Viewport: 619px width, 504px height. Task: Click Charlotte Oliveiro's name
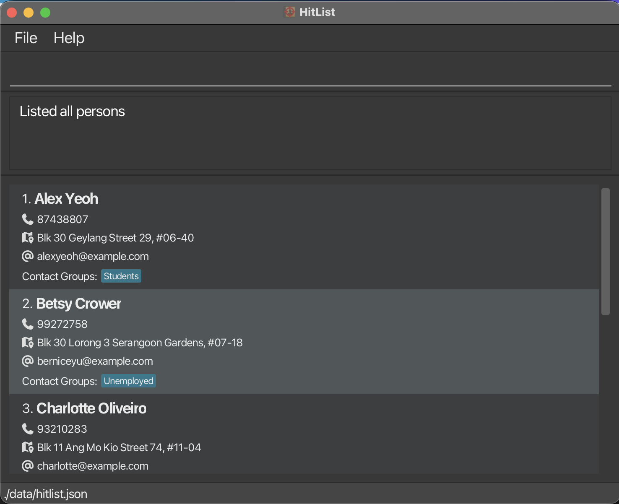coord(91,408)
